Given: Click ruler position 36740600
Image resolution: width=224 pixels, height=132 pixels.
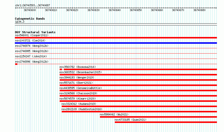Looking at the screenshot, I should 30,10.
